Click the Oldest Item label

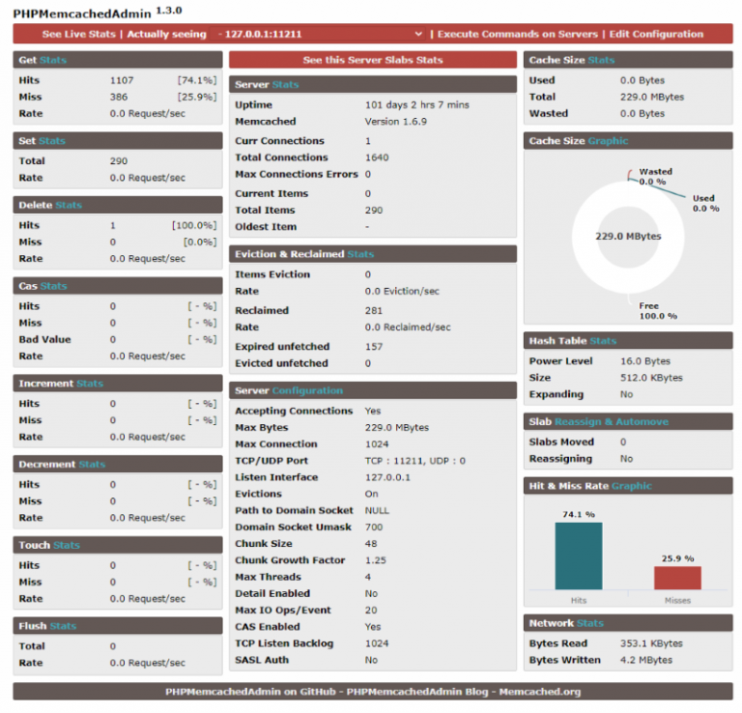tap(266, 227)
